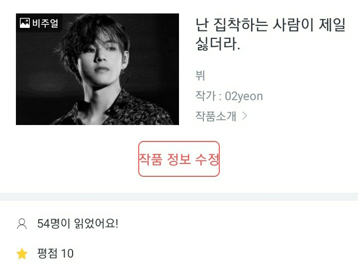Select the 비주얼 badge label text
This screenshot has width=358, height=269.
pos(45,23)
